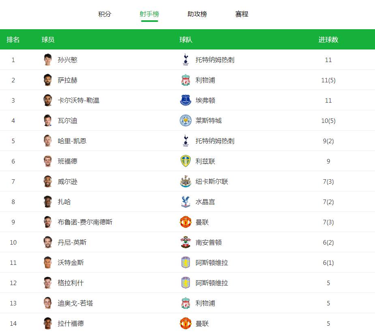Click the 进球数 column header
This screenshot has width=375, height=333.
click(x=328, y=39)
